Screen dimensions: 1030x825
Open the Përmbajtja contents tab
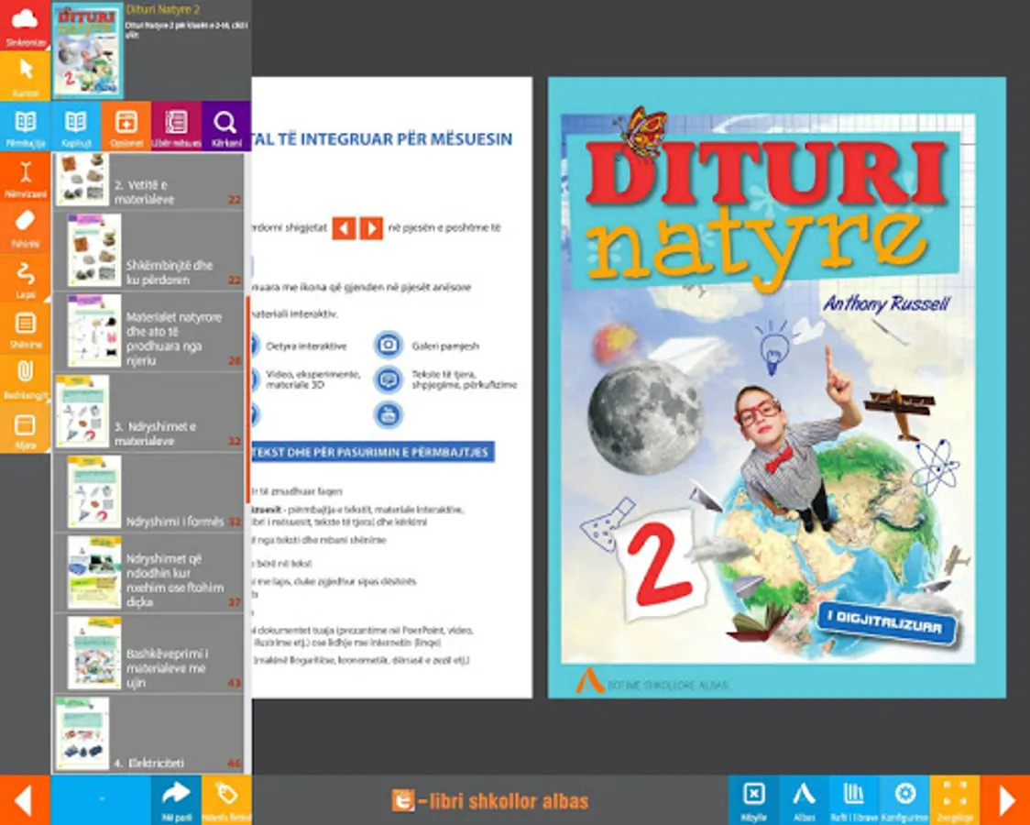(25, 126)
